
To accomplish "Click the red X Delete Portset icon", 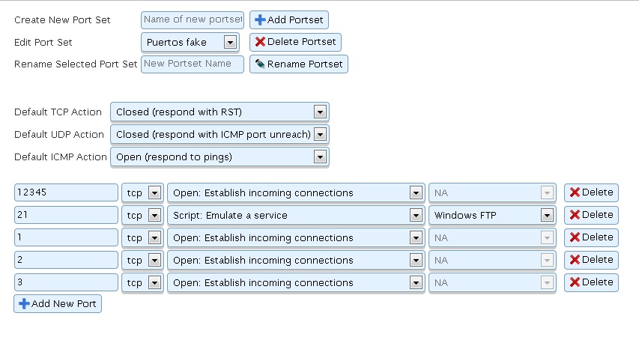I will coord(261,42).
